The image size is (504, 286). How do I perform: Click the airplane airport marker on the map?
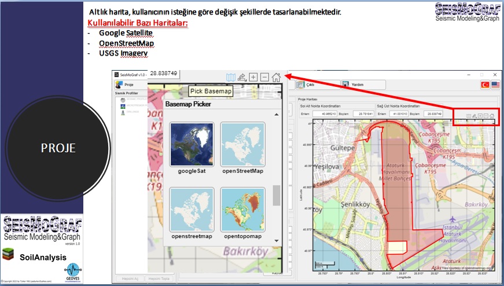point(453,219)
